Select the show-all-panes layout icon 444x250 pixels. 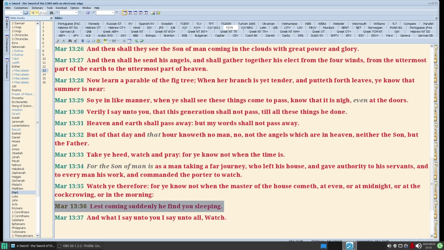[x=125, y=13]
